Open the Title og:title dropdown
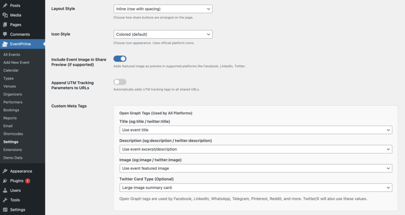405x215 pixels. tap(255, 130)
